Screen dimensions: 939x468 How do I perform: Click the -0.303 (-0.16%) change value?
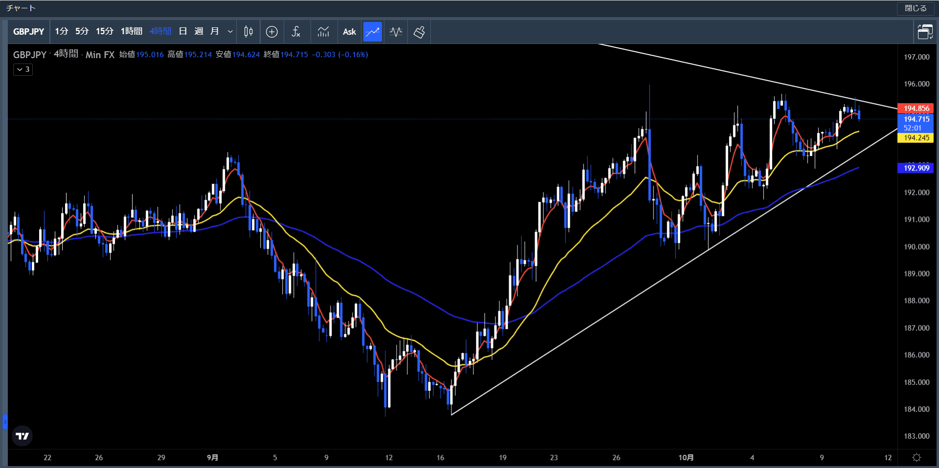(x=340, y=55)
